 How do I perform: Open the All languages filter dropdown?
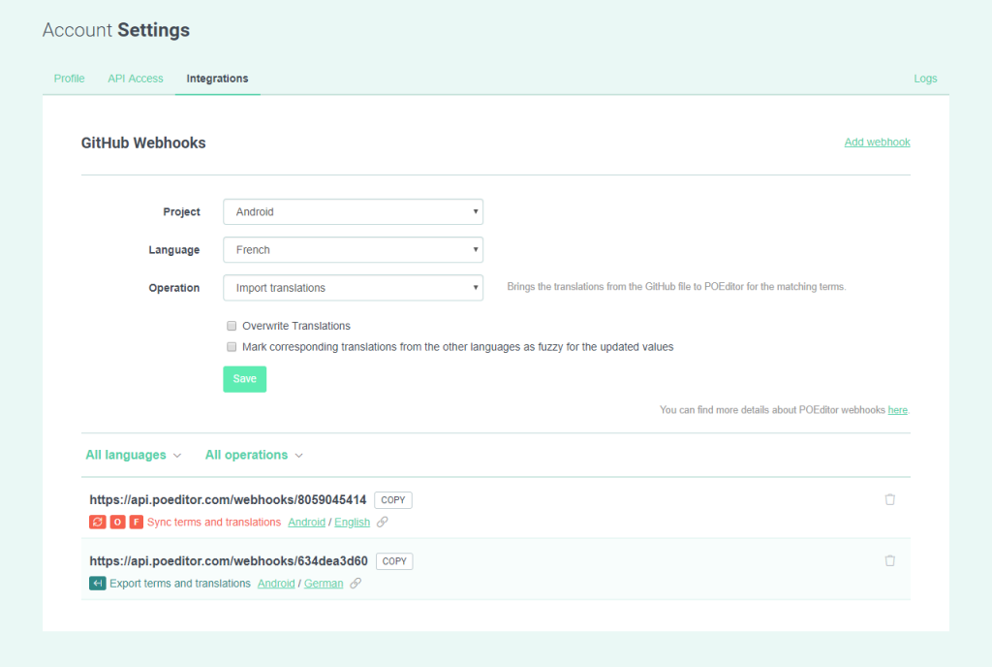[x=133, y=455]
